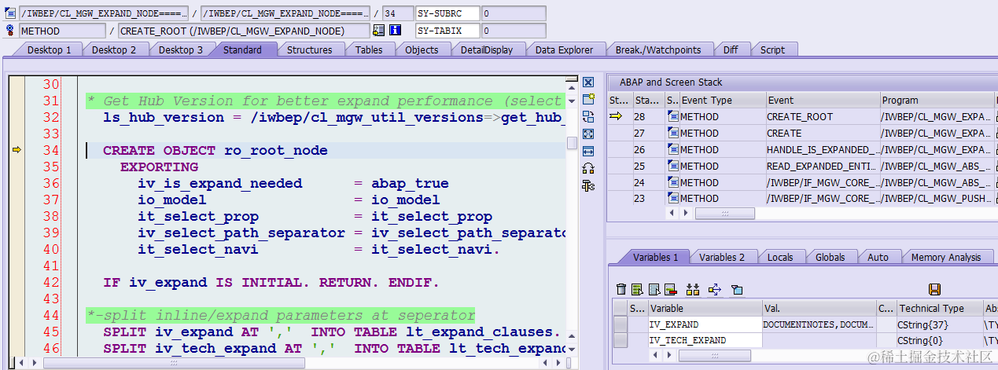Click the first green list icon after the trash
The width and height of the screenshot is (998, 370).
click(638, 290)
